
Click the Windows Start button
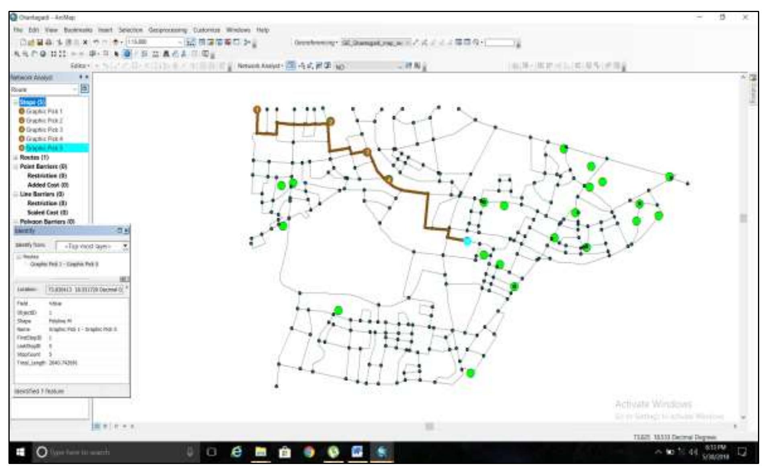(x=21, y=452)
